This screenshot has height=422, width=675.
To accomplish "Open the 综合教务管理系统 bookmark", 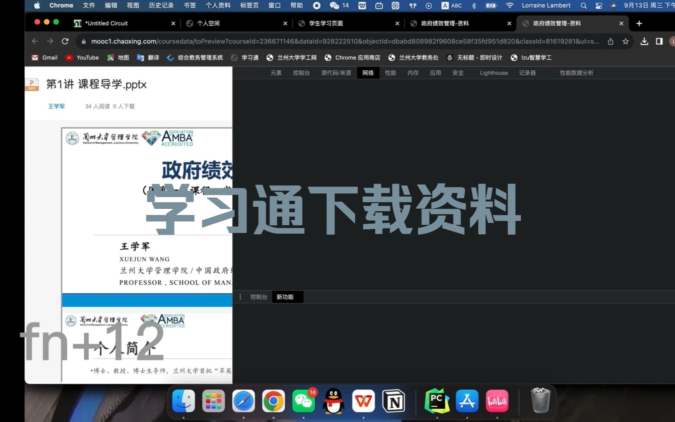I will point(195,58).
